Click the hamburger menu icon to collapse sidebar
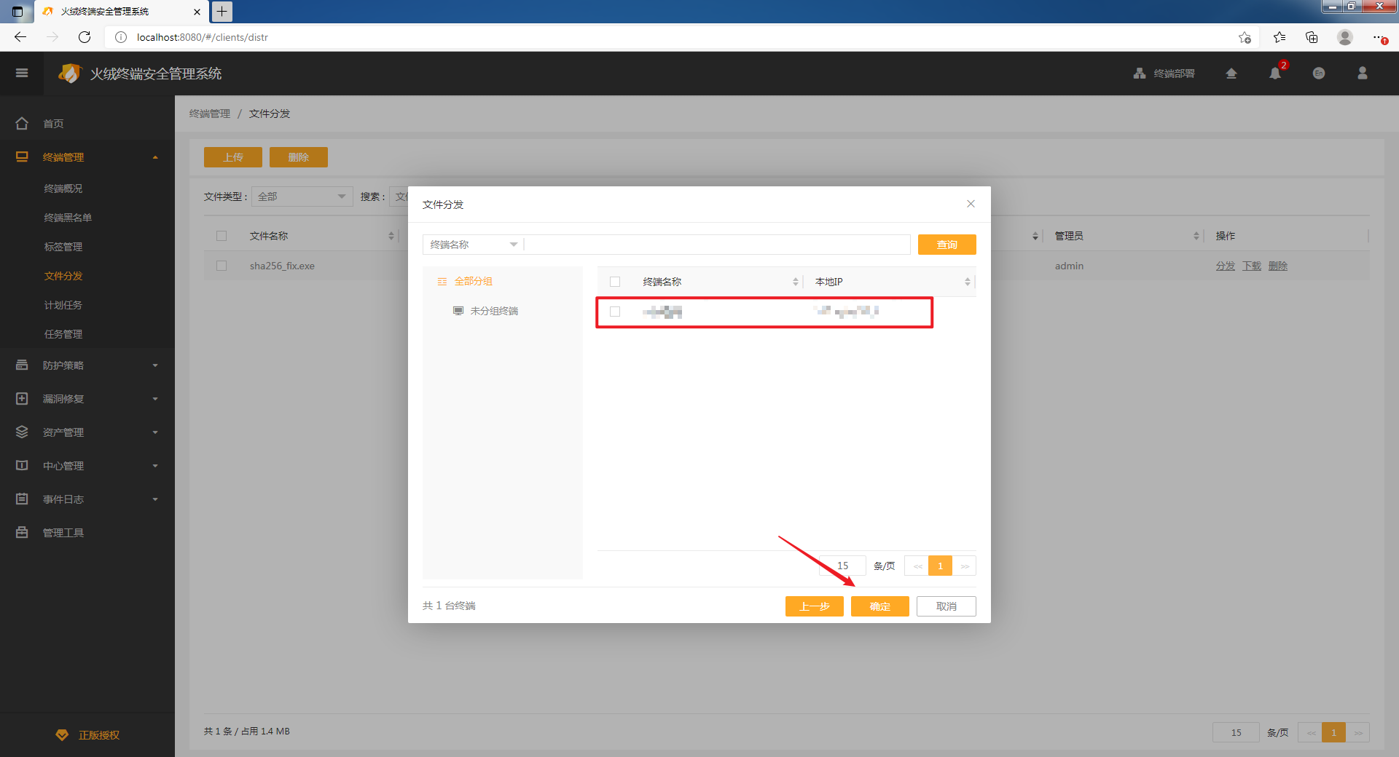1399x757 pixels. pyautogui.click(x=22, y=73)
